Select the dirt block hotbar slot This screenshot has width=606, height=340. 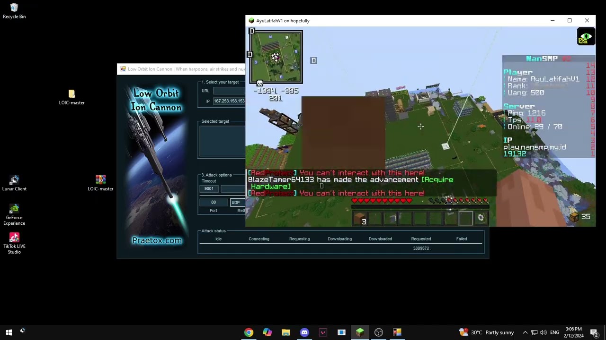tap(360, 218)
